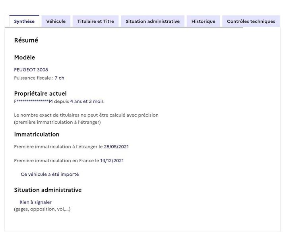The image size is (285, 238).
Task: Click the Ce véhicule a été importé notice
Action: (x=50, y=174)
